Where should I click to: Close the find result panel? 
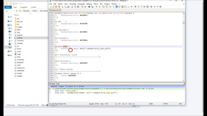[x=184, y=84]
